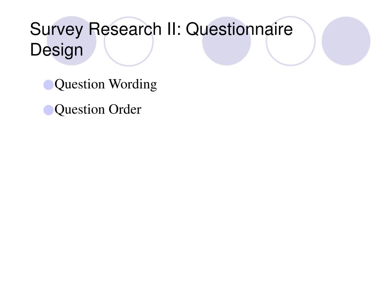
Task: Click the "II:" numeral in the title
Action: (x=174, y=29)
